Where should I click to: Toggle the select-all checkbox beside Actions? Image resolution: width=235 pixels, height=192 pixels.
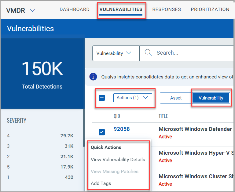(102, 98)
